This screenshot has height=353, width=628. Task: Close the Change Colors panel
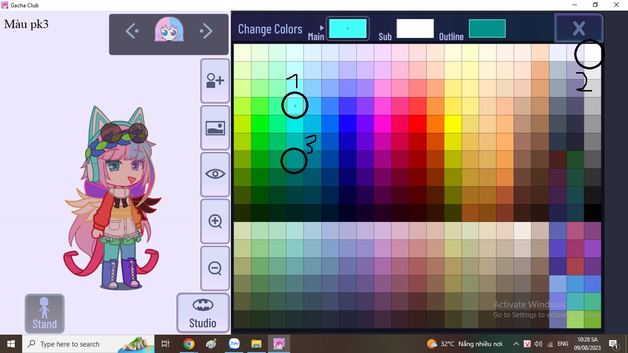click(x=579, y=28)
